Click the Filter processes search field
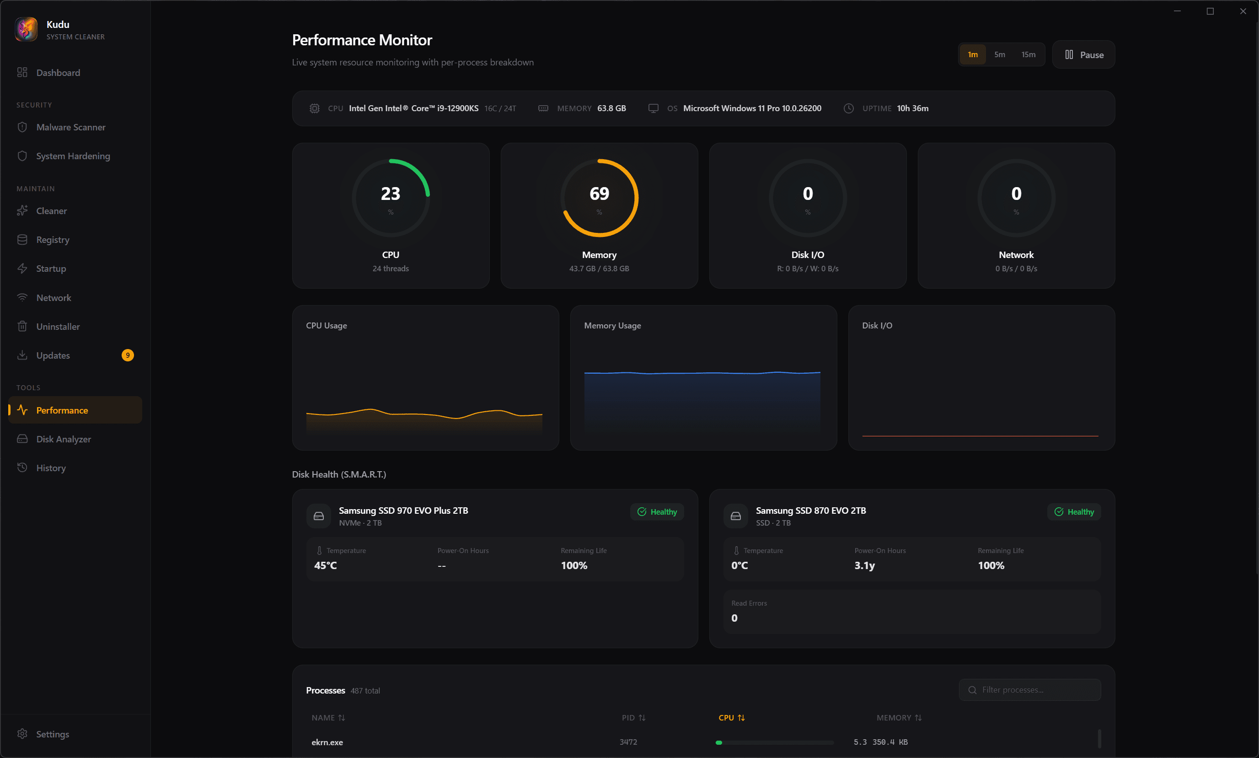The image size is (1259, 758). pos(1030,689)
